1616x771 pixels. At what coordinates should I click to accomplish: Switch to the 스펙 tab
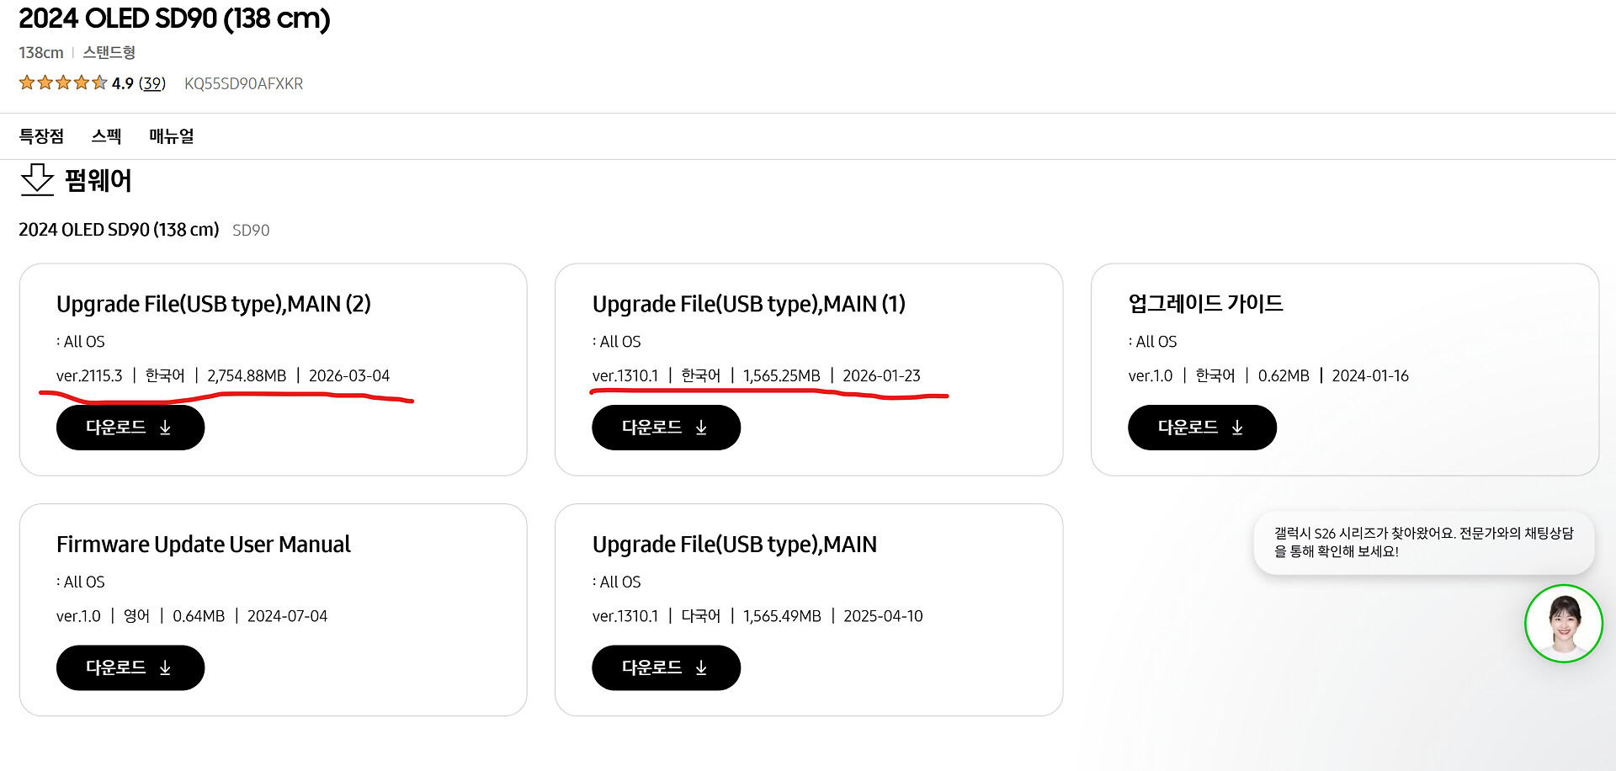coord(106,136)
